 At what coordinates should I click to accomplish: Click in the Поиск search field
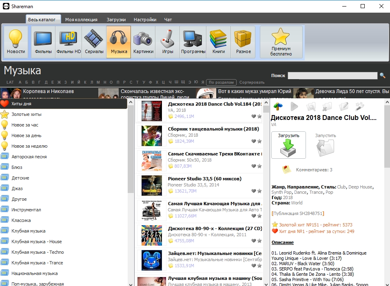point(332,75)
